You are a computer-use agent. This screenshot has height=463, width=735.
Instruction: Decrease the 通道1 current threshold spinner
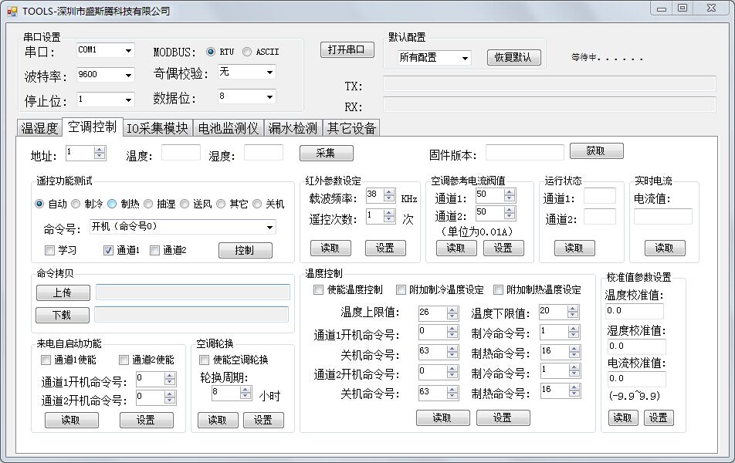[x=509, y=198]
